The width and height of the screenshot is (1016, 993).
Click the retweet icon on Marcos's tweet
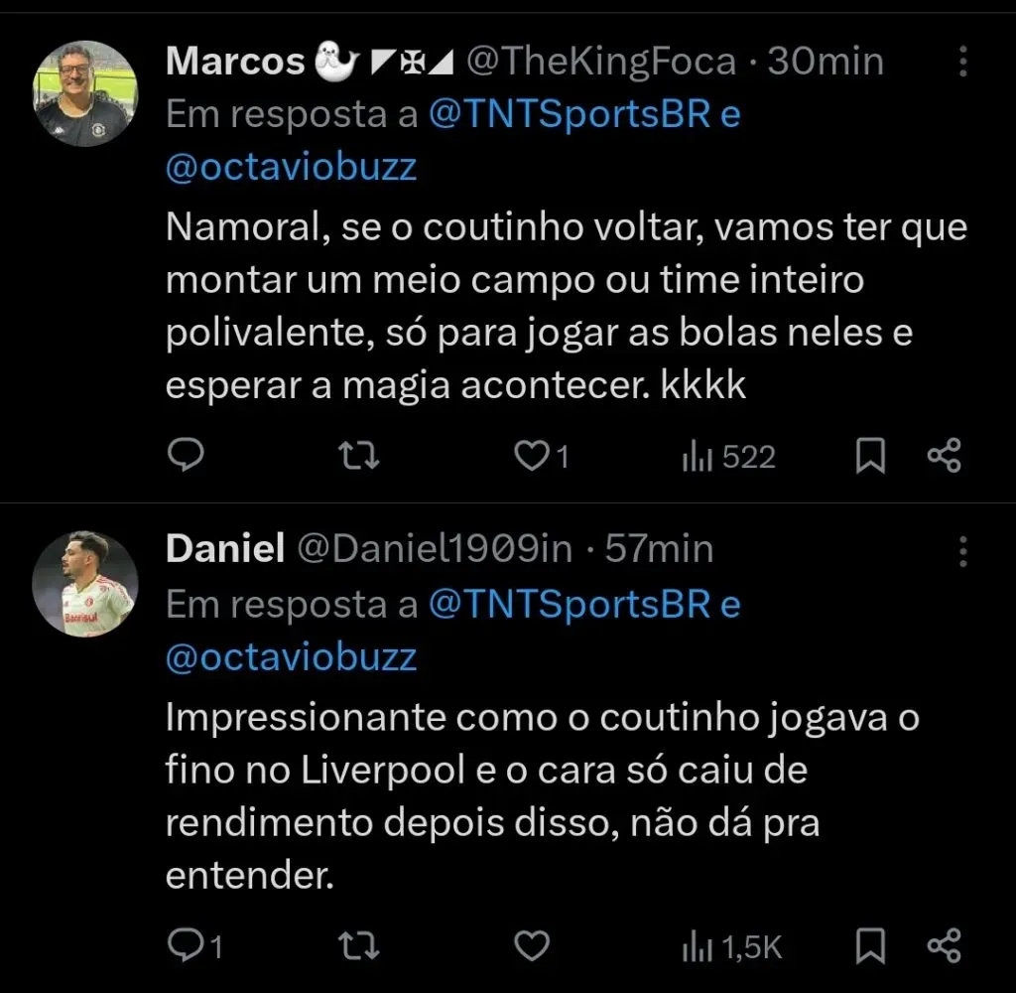click(357, 456)
